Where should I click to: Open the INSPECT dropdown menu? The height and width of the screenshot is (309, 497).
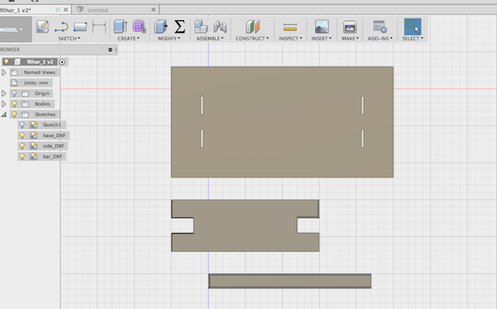click(x=290, y=38)
